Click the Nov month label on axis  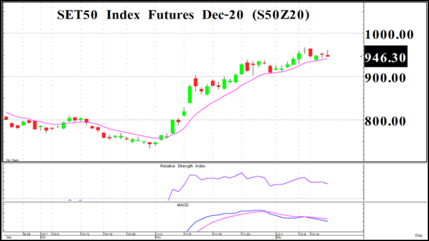click(x=158, y=238)
